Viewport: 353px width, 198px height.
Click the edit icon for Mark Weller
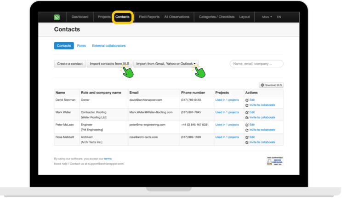click(247, 112)
